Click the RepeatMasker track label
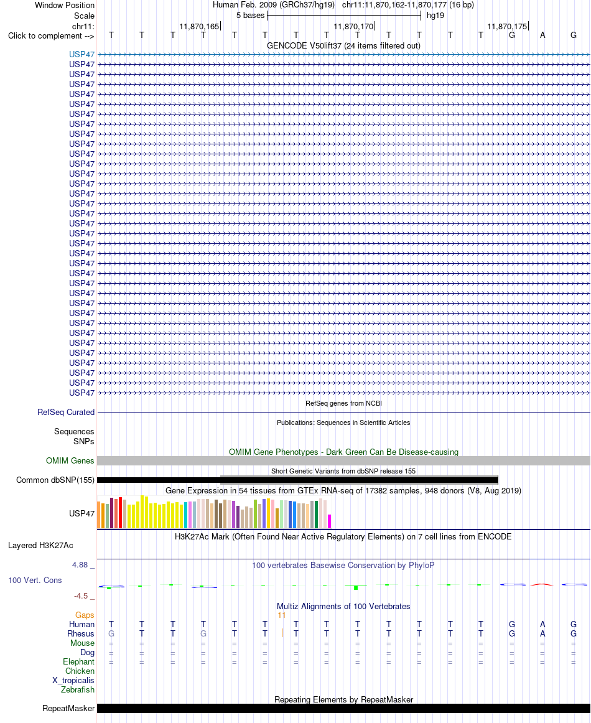The image size is (591, 723). click(68, 708)
